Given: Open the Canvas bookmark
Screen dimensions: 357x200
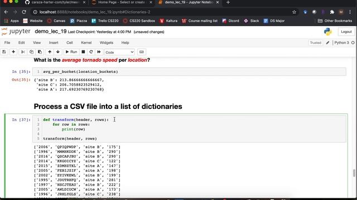Looking at the screenshot, I should pyautogui.click(x=56, y=21).
